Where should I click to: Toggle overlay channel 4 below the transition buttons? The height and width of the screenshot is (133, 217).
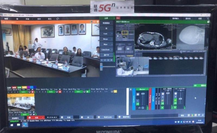point(111,60)
